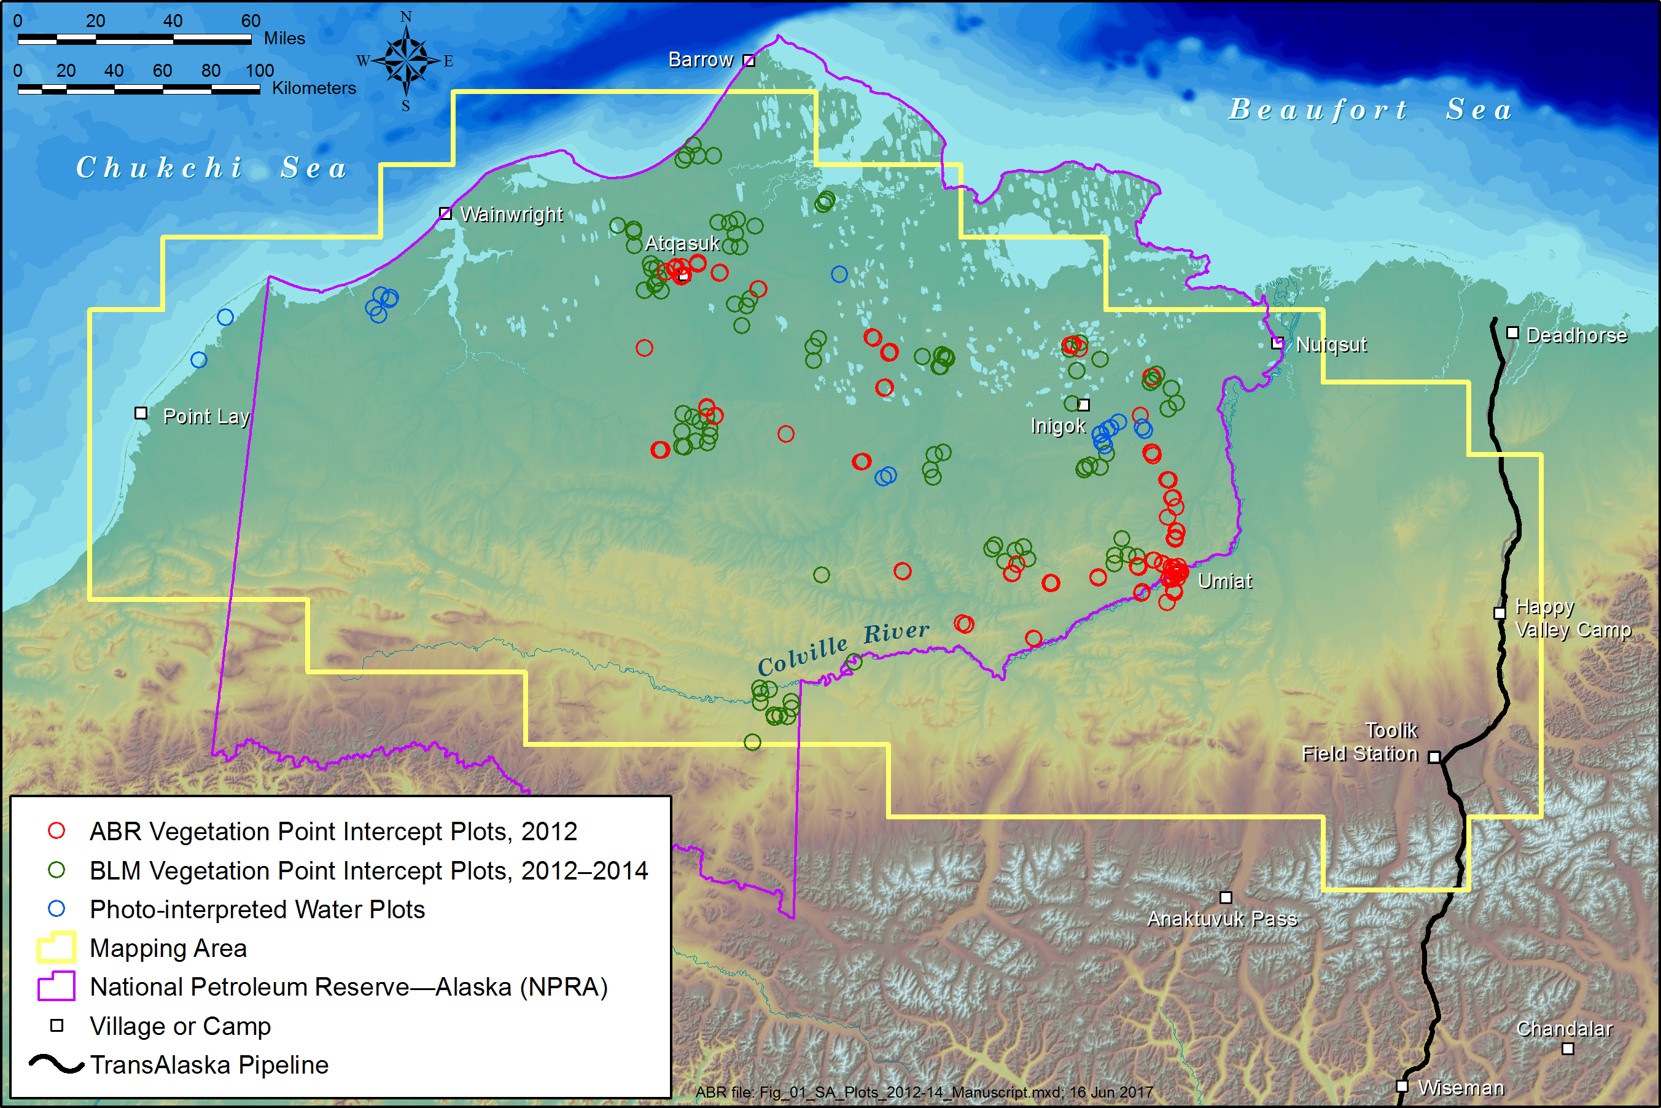The width and height of the screenshot is (1661, 1108).
Task: Click the Wiseman village square marker
Action: pyautogui.click(x=1402, y=1086)
